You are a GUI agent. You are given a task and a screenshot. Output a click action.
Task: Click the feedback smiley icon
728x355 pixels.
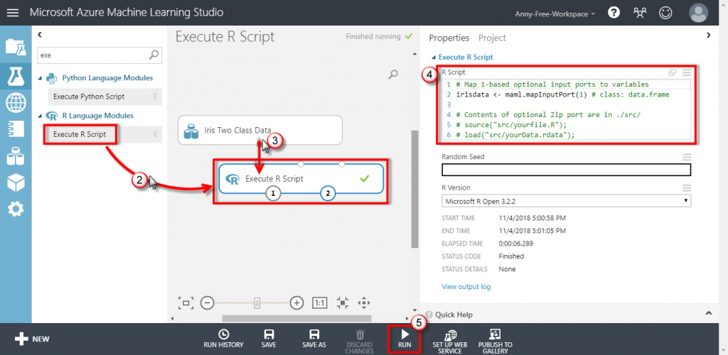tap(665, 13)
